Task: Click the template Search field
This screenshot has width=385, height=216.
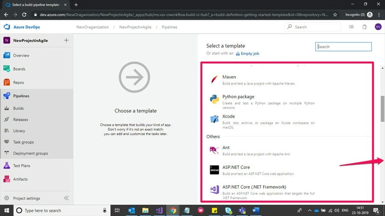Action: pyautogui.click(x=343, y=47)
